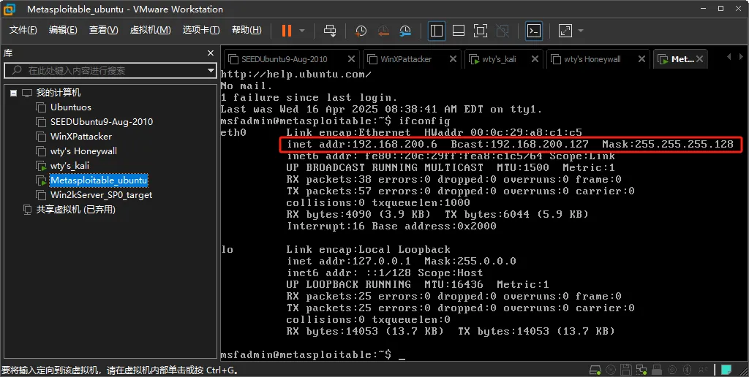Click the shared device status icon
Image resolution: width=749 pixels, height=377 pixels.
[703, 370]
